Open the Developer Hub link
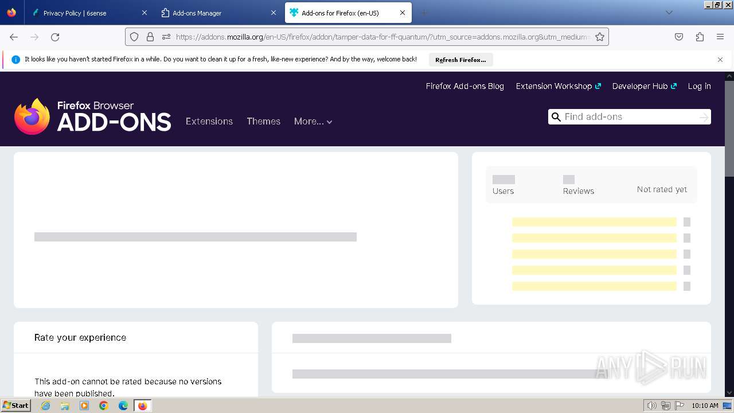This screenshot has width=734, height=413. [644, 86]
